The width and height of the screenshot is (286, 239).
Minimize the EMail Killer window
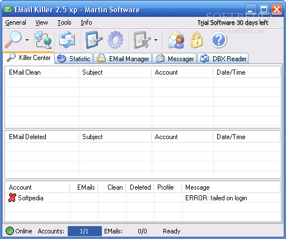pyautogui.click(x=251, y=10)
